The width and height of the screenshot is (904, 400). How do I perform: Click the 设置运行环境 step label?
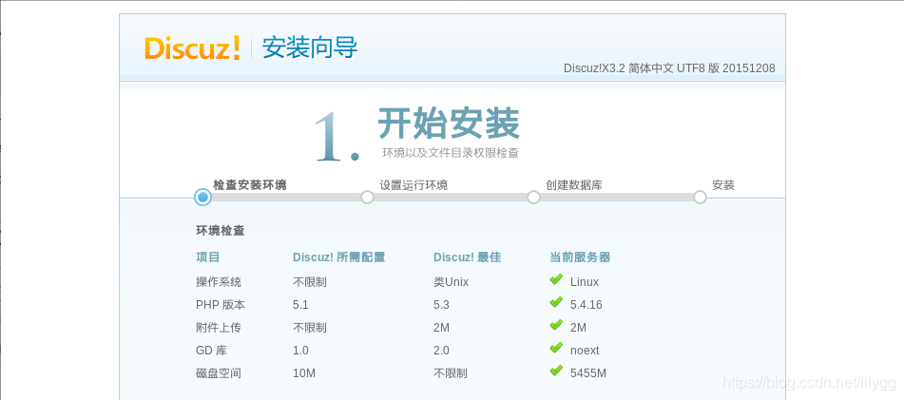pyautogui.click(x=414, y=185)
